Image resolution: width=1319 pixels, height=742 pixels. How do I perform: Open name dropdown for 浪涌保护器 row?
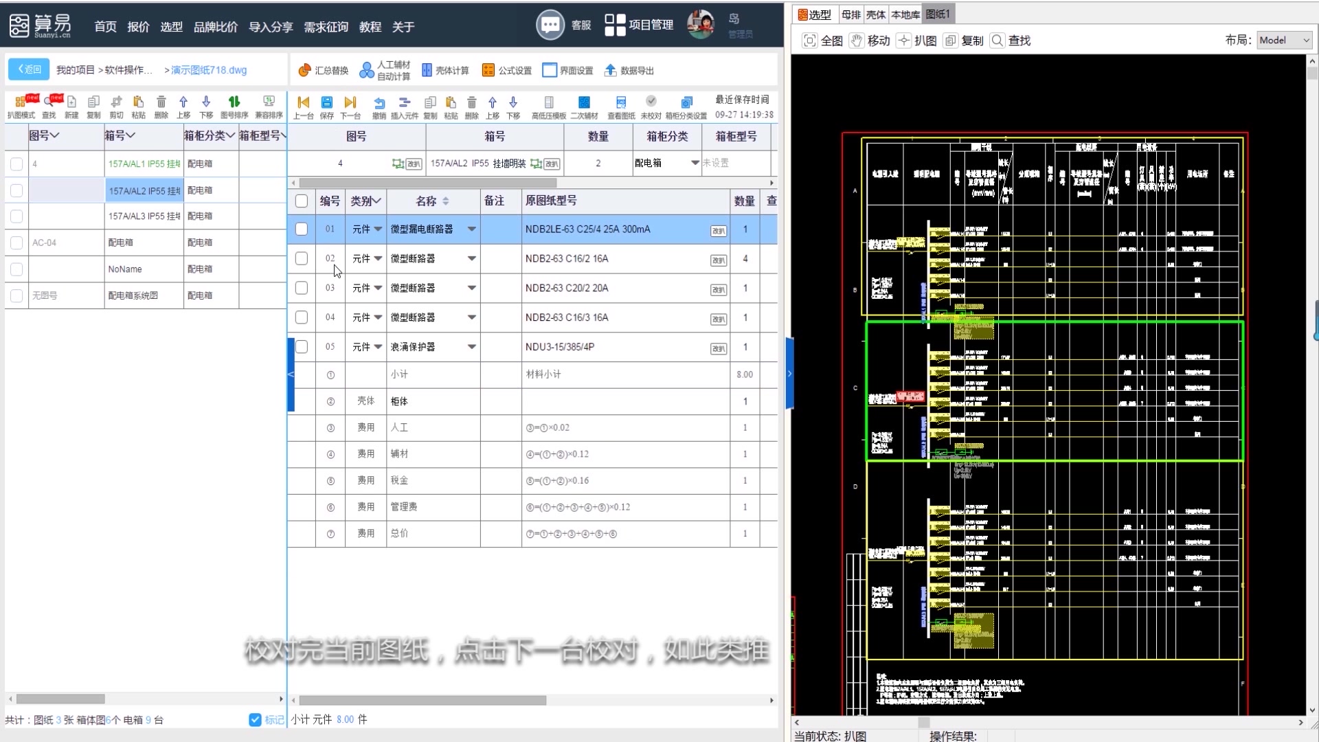tap(471, 347)
